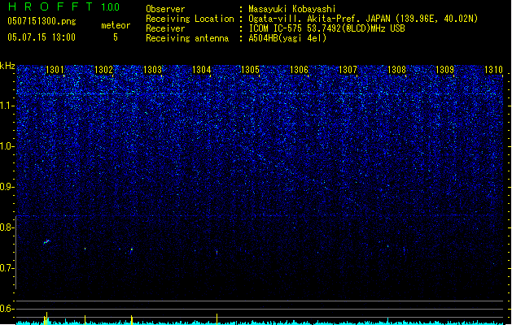Click the antenna A504HB(yagi 4el) text

tap(287, 38)
